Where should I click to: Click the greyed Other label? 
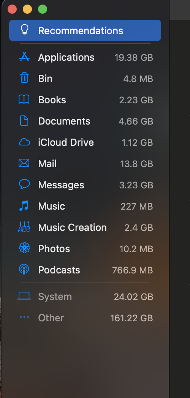[x=51, y=318]
